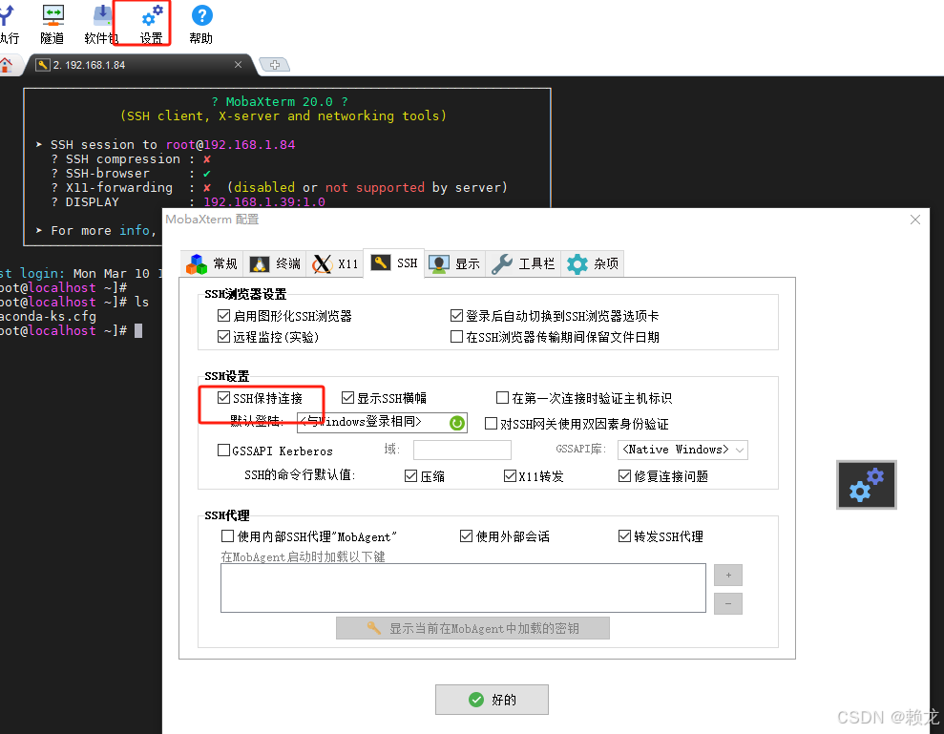Click green reset icon beside default login

click(457, 423)
